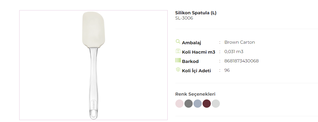Viewport: 318px width, 122px height.
Task: Click the SL-3006 product code
Action: click(x=184, y=18)
